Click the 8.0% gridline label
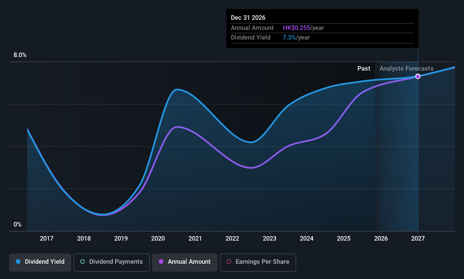This screenshot has width=464, height=279. [x=20, y=55]
